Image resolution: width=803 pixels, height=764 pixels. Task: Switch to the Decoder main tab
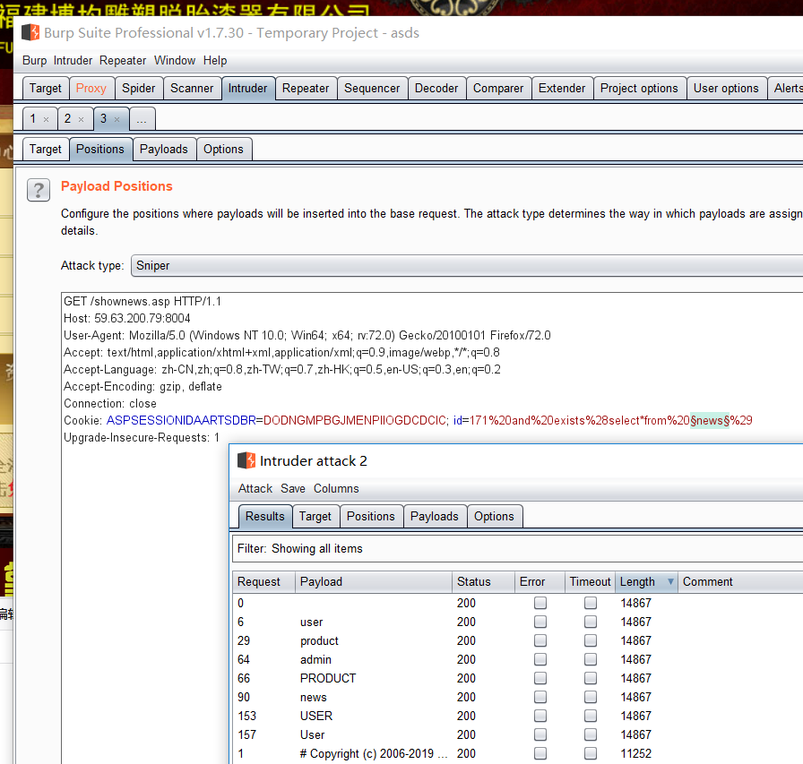tap(436, 88)
